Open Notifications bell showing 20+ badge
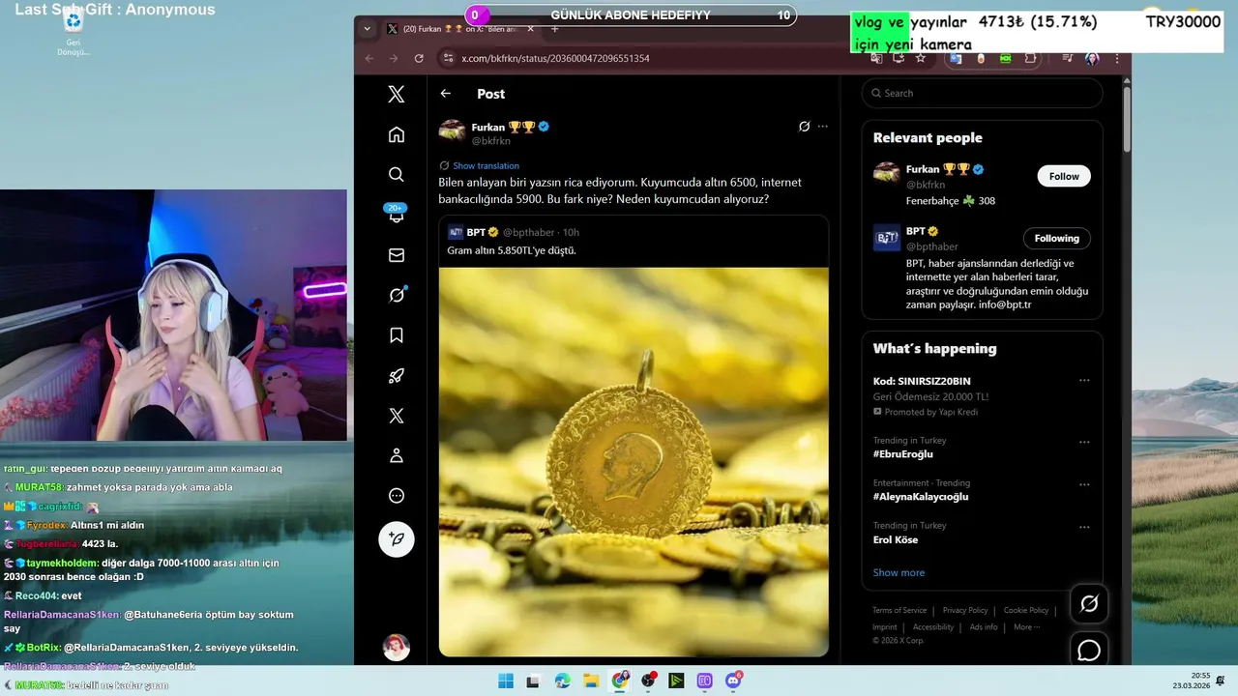This screenshot has height=696, width=1238. (x=397, y=214)
